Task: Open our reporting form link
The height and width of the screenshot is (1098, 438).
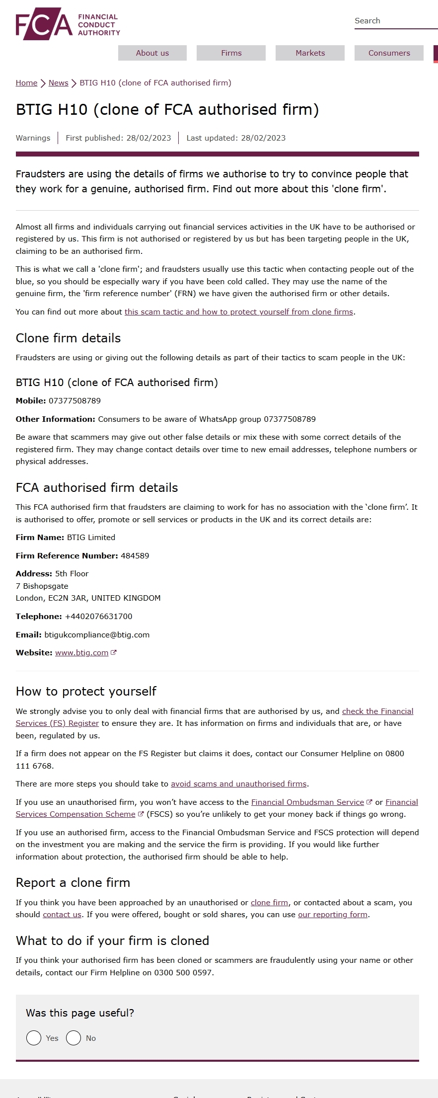Action: tap(332, 915)
